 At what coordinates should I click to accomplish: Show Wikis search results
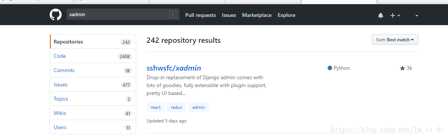point(93,113)
